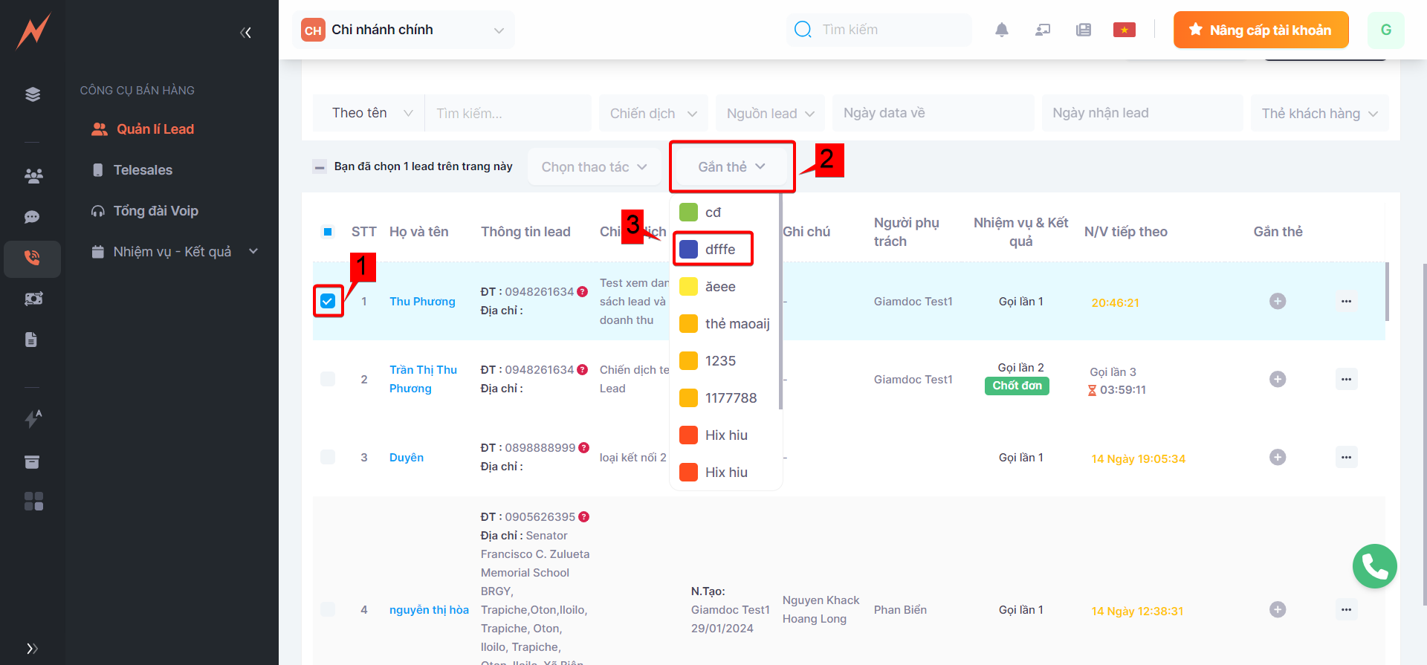Screen dimensions: 1427x665
Task: Collapse the sidebar with double-chevron icon
Action: tap(245, 32)
